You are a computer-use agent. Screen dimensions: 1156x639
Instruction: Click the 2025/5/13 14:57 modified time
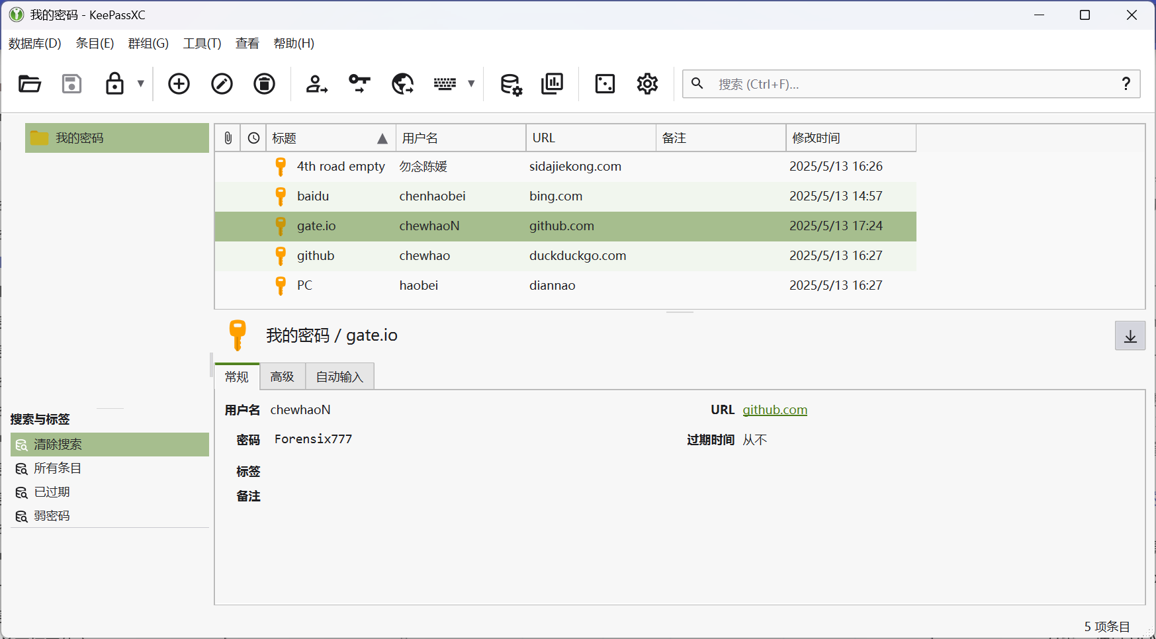coord(836,196)
